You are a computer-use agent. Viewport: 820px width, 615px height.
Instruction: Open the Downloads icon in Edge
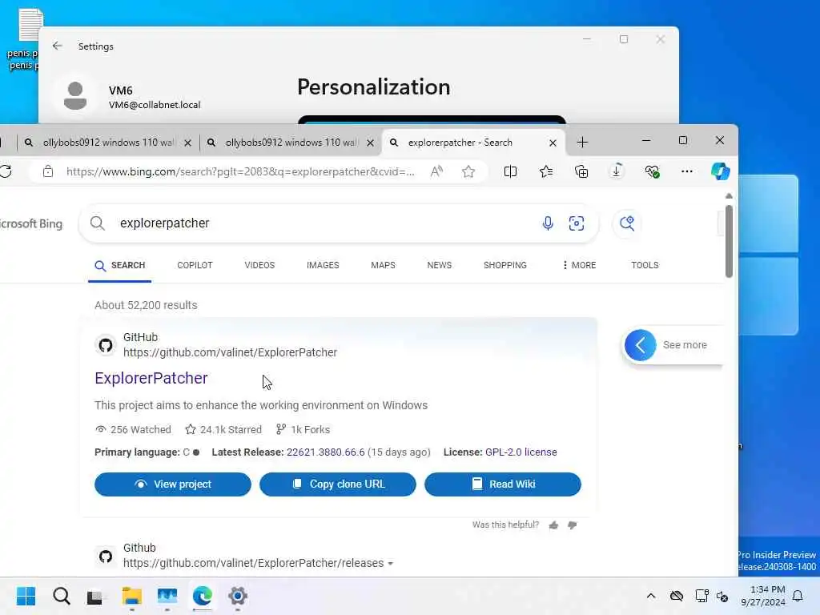pyautogui.click(x=617, y=171)
